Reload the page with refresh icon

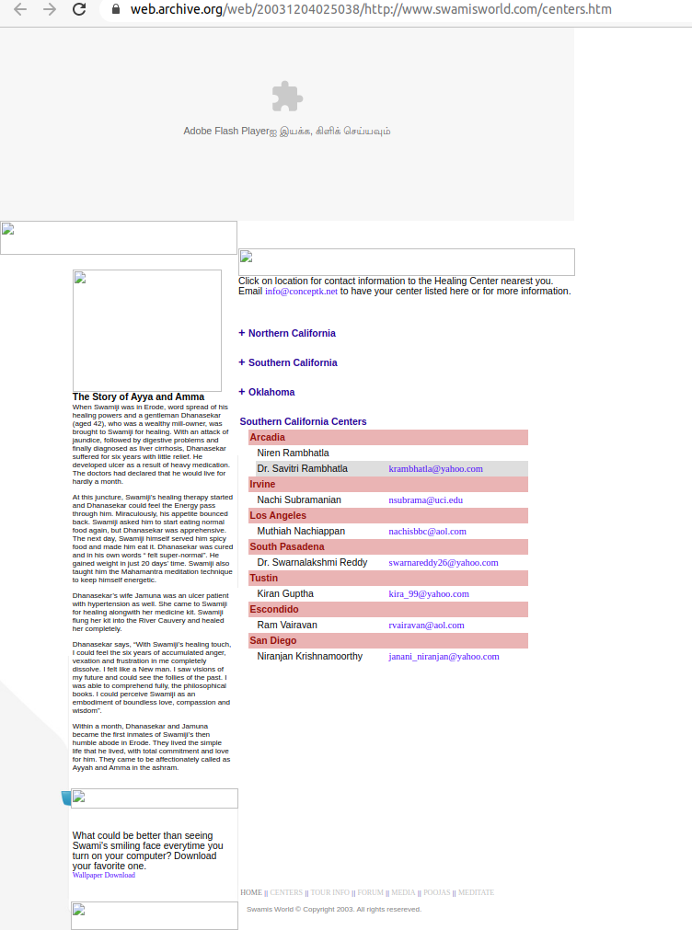click(x=80, y=10)
